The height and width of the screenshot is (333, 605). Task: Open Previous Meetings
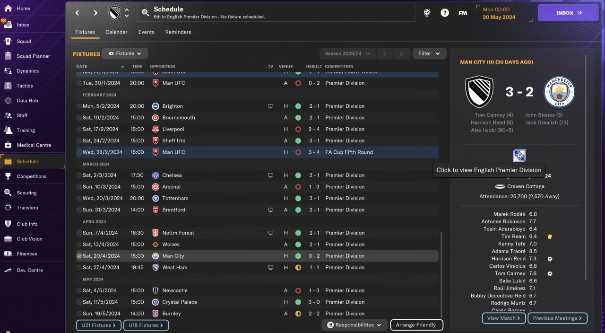558,318
